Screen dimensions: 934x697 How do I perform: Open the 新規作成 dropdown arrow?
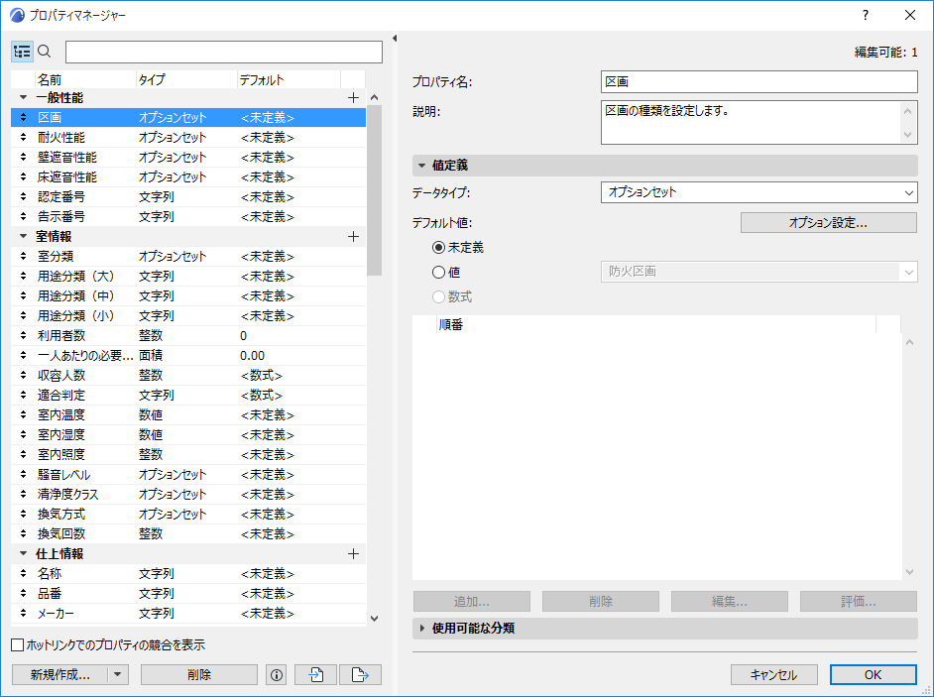(x=117, y=675)
